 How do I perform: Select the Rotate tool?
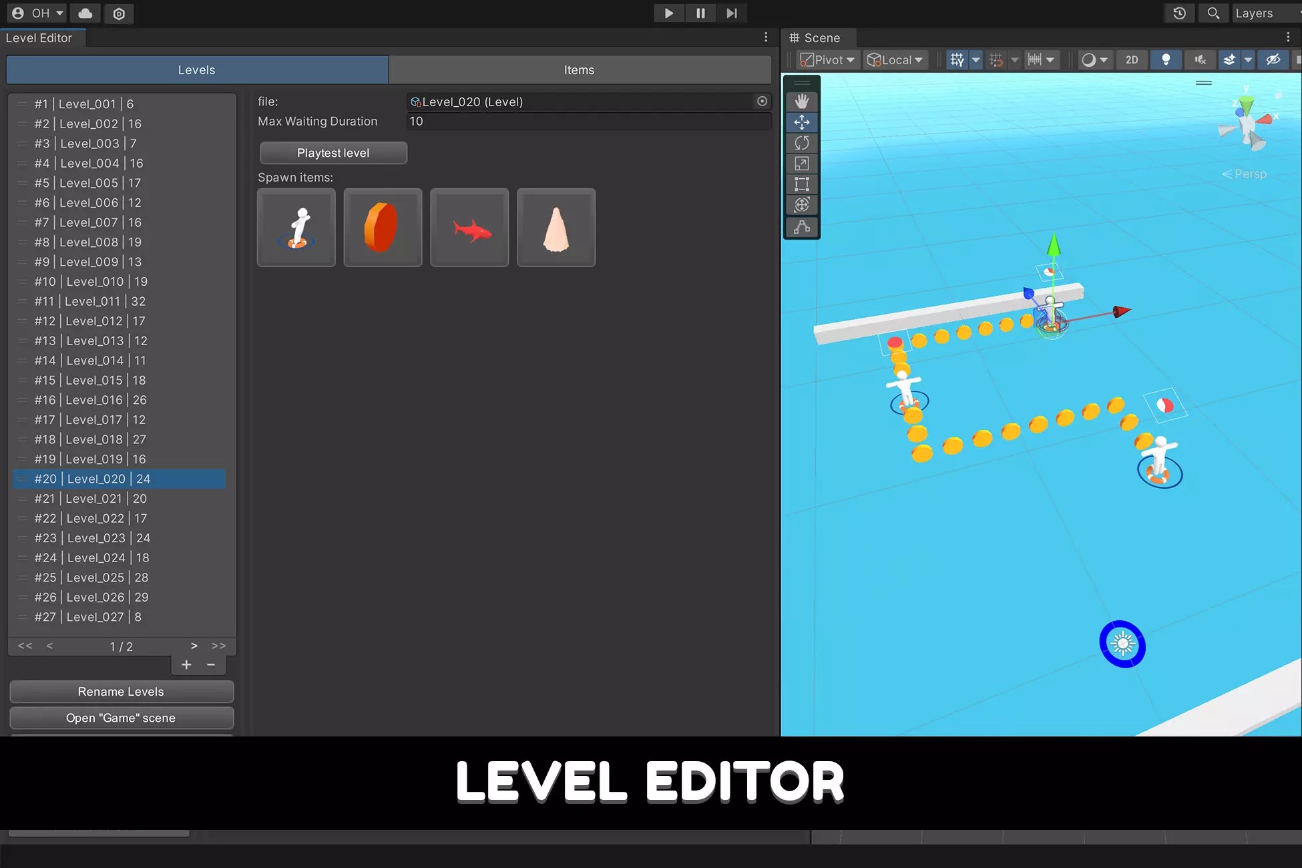point(801,143)
